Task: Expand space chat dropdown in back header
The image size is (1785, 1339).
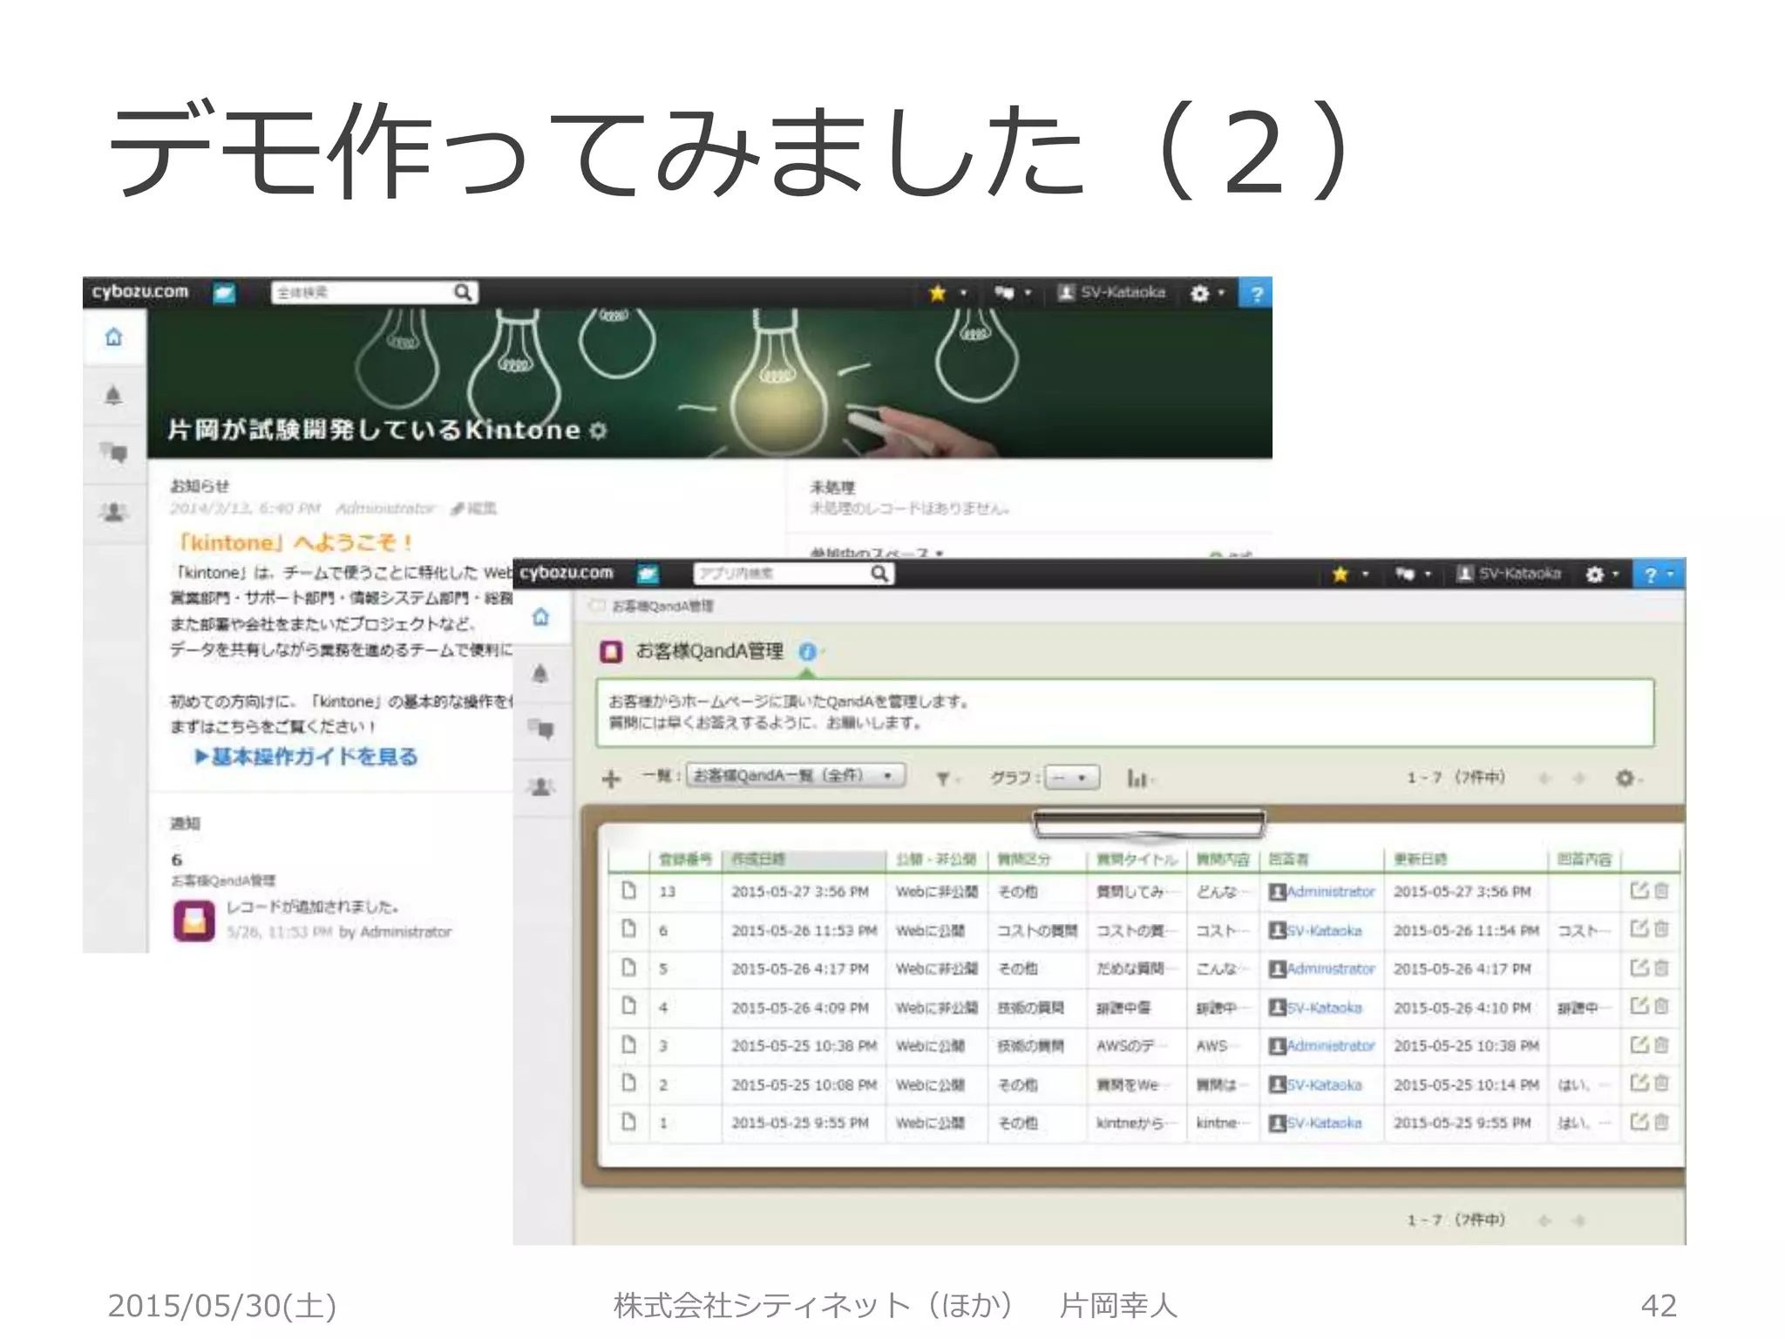Action: [1013, 293]
